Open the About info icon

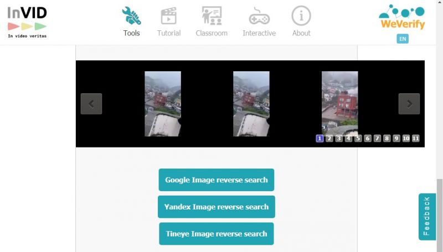coord(301,16)
